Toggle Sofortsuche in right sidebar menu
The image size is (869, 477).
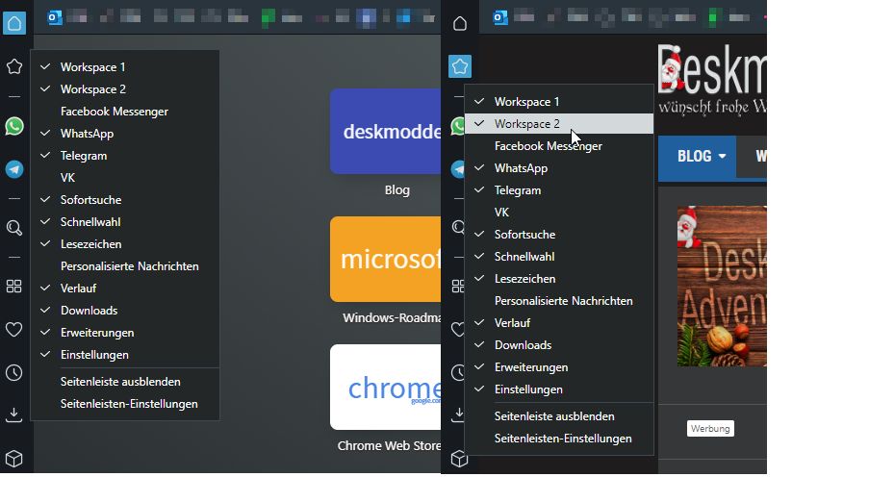[x=559, y=235]
